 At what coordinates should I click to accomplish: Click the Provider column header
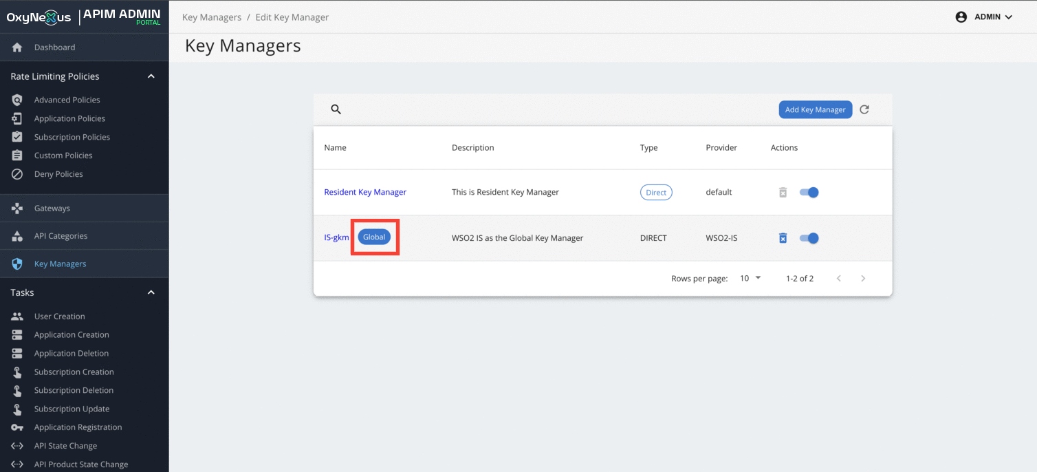(x=721, y=148)
